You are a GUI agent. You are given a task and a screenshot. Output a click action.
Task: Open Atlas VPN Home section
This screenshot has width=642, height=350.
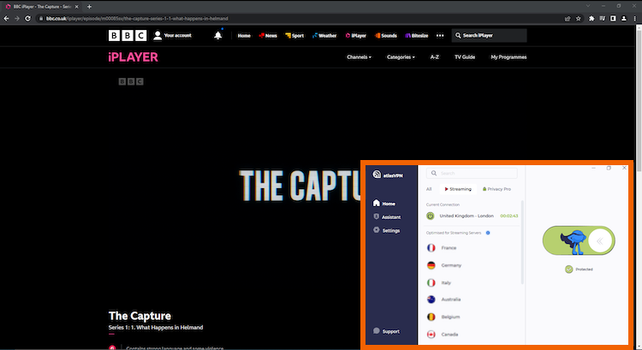(x=384, y=204)
